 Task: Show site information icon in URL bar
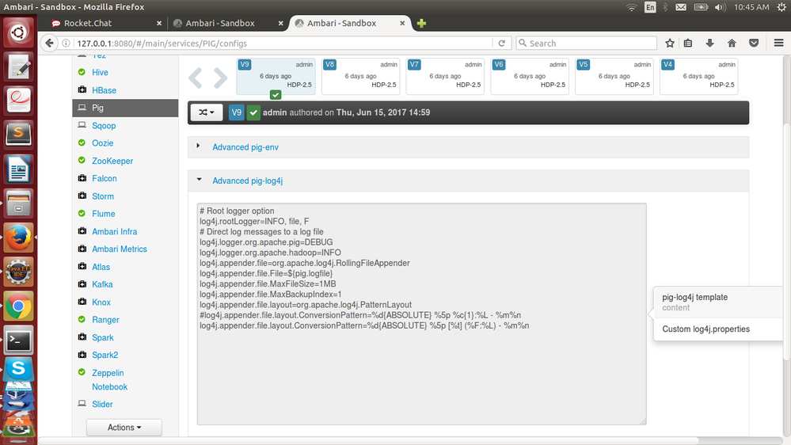[x=66, y=44]
